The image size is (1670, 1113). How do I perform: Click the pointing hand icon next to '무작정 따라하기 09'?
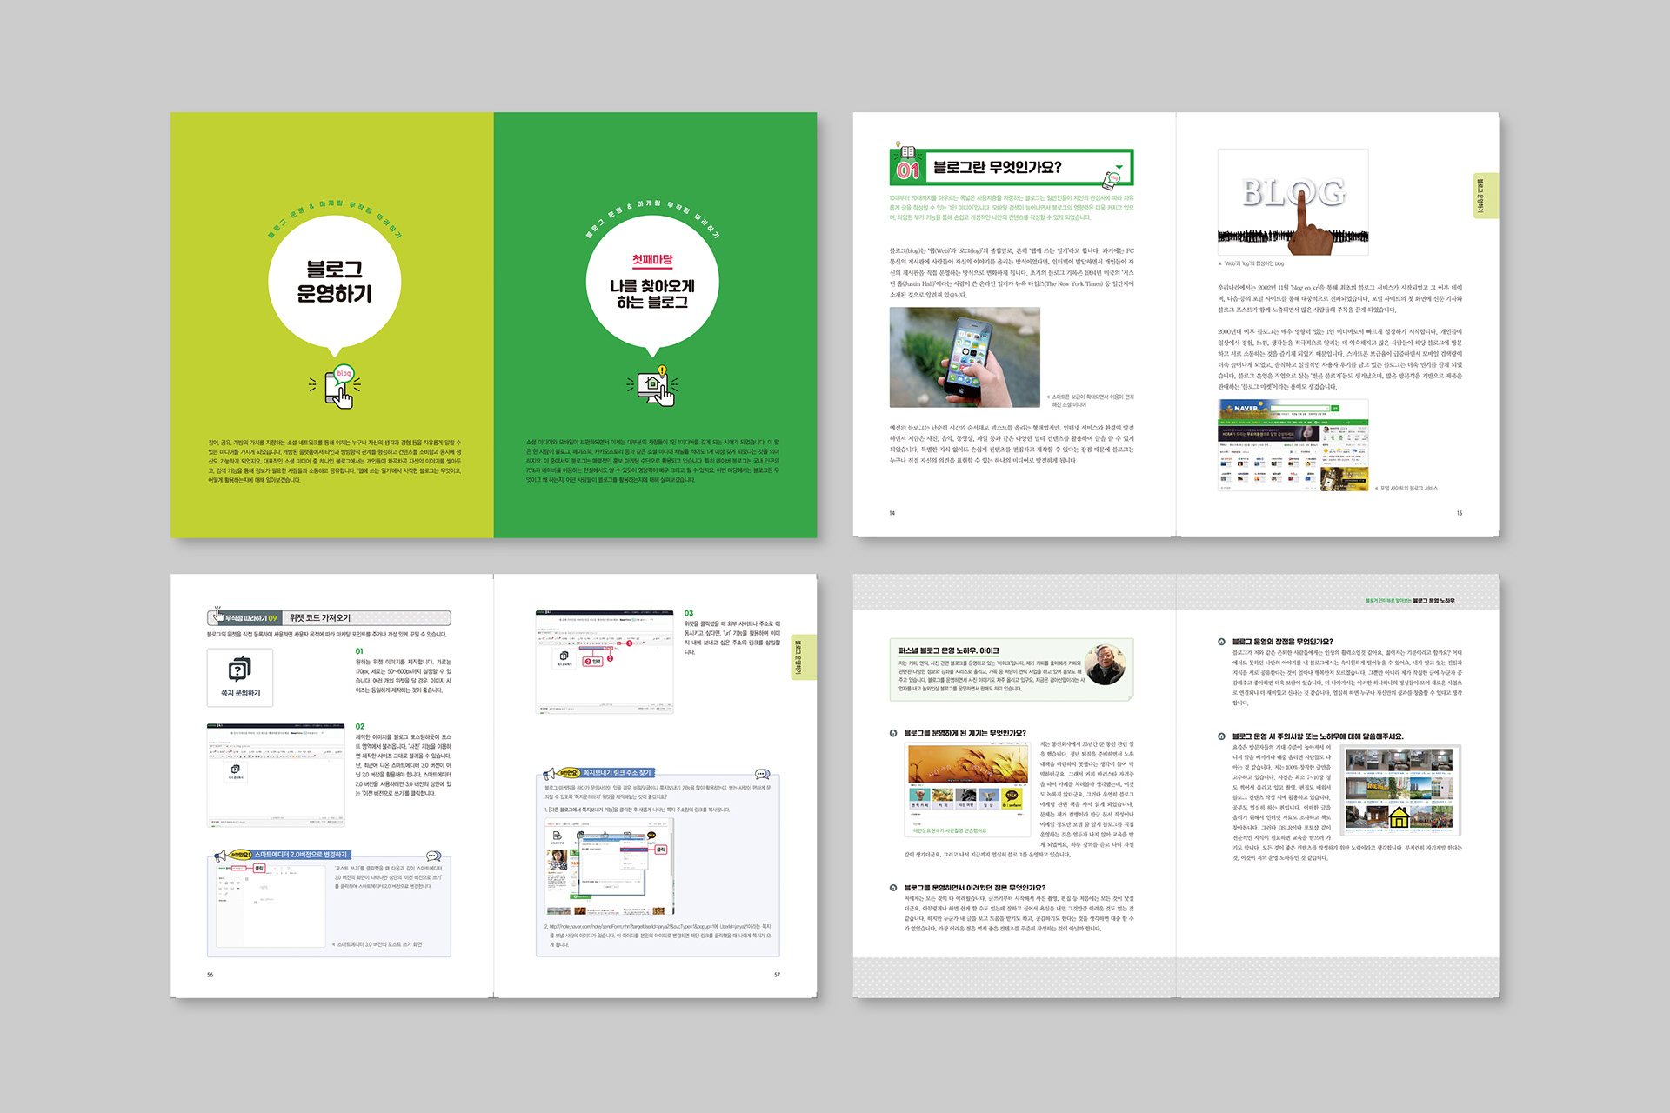tap(217, 616)
